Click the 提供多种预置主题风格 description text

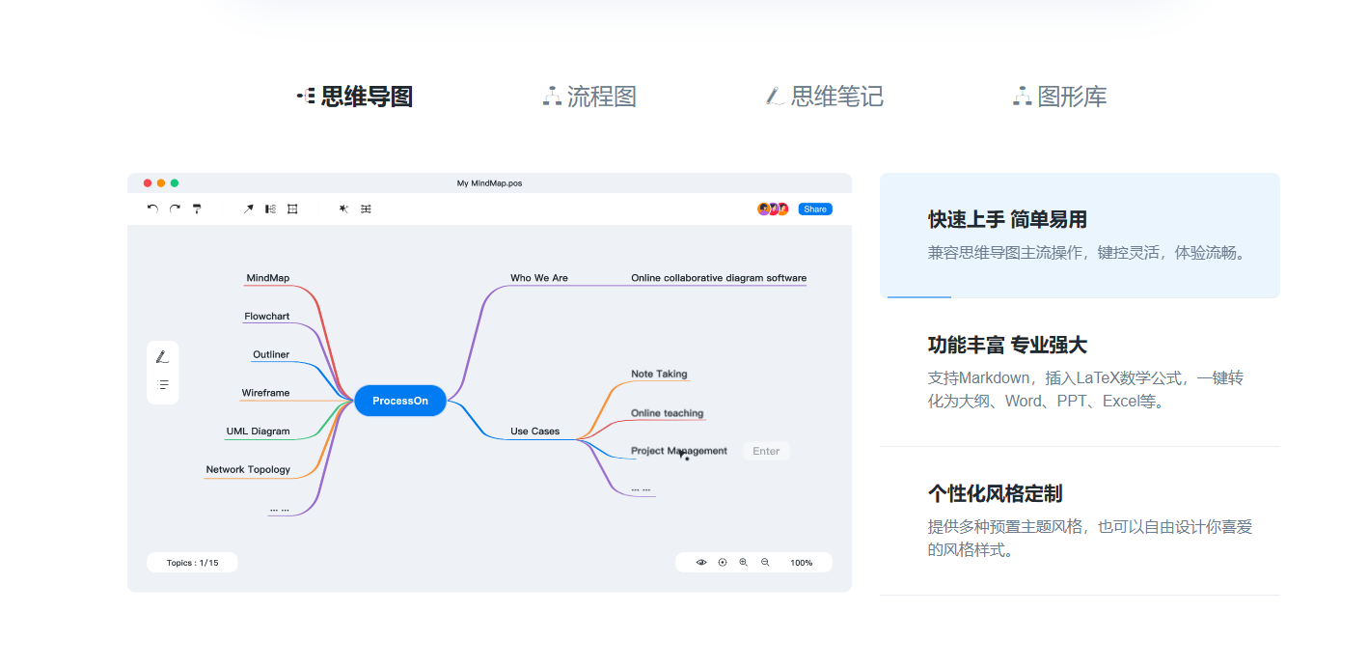coord(1090,538)
